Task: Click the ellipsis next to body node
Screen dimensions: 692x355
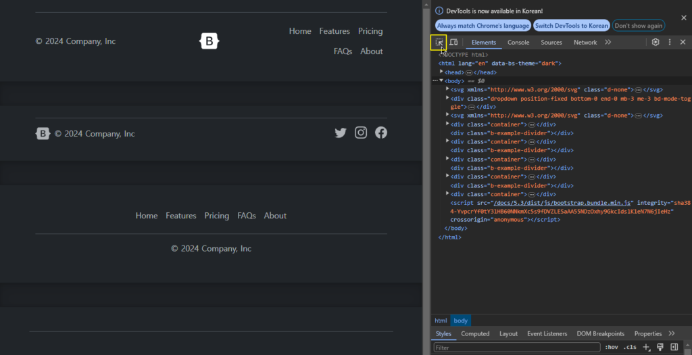Action: pos(435,80)
